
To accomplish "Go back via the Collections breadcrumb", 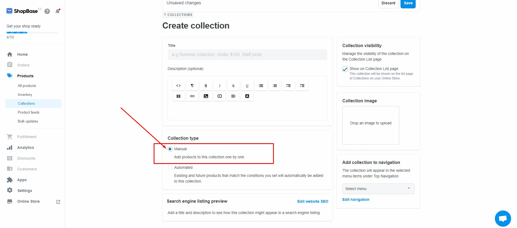I will coord(178,15).
